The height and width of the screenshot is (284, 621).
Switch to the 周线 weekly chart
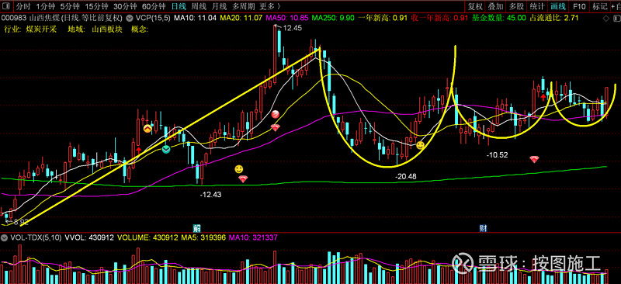[199, 6]
